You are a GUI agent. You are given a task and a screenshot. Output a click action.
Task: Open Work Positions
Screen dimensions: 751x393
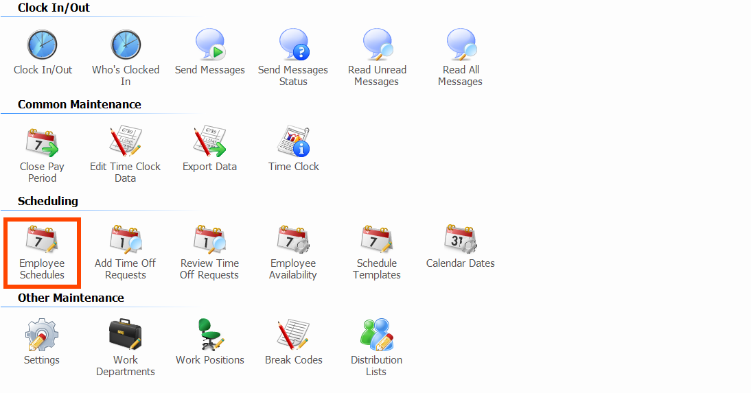[x=210, y=335]
